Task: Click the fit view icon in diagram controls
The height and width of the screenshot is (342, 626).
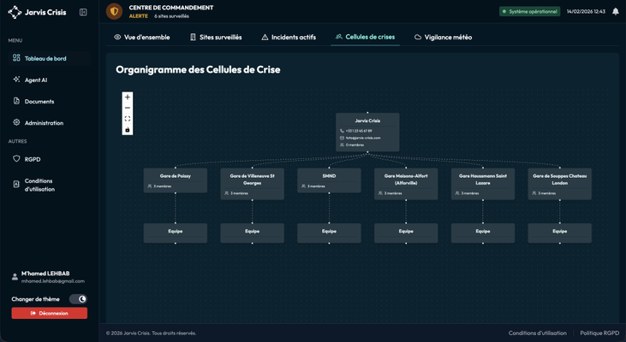Action: (128, 119)
